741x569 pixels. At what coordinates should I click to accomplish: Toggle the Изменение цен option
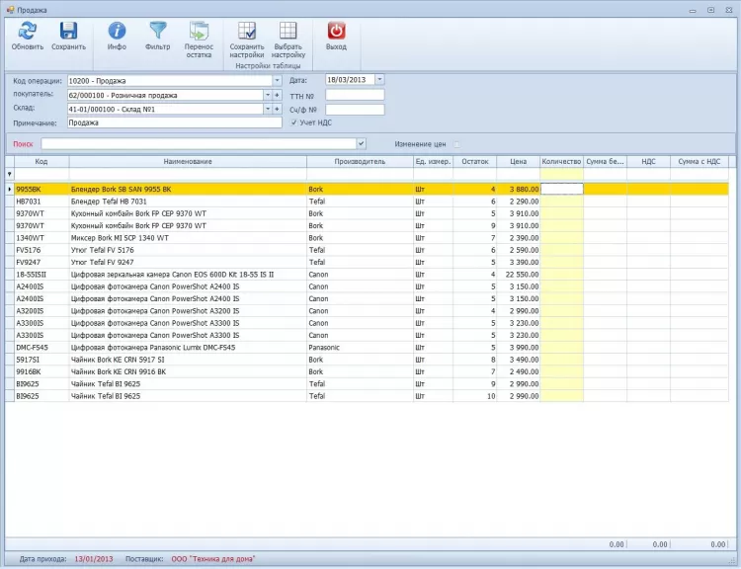(x=456, y=144)
